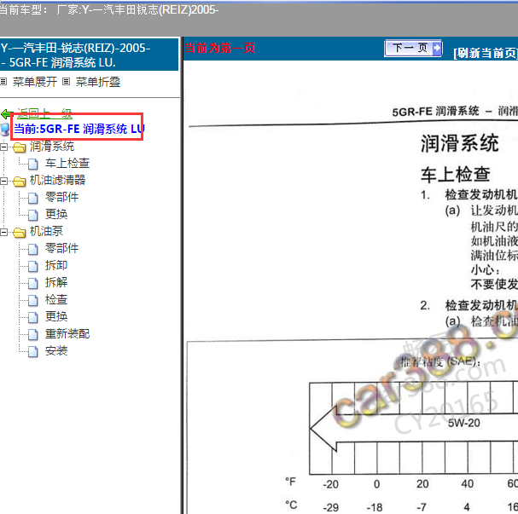This screenshot has width=518, height=514.
Task: Open 机油滤清器 folder label
Action: point(57,180)
